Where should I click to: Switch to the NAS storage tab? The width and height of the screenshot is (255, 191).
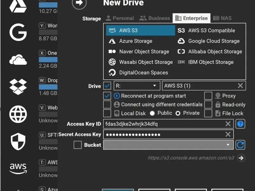click(222, 18)
